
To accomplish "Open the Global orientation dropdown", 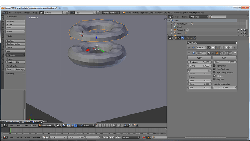I will (89, 125).
